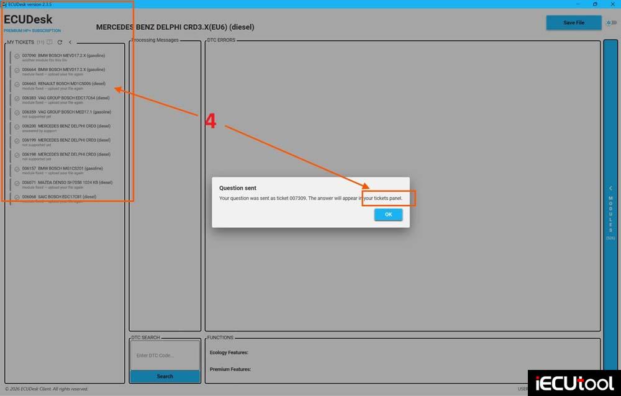Open the book icon beside My Tickets
This screenshot has width=621, height=396.
50,42
